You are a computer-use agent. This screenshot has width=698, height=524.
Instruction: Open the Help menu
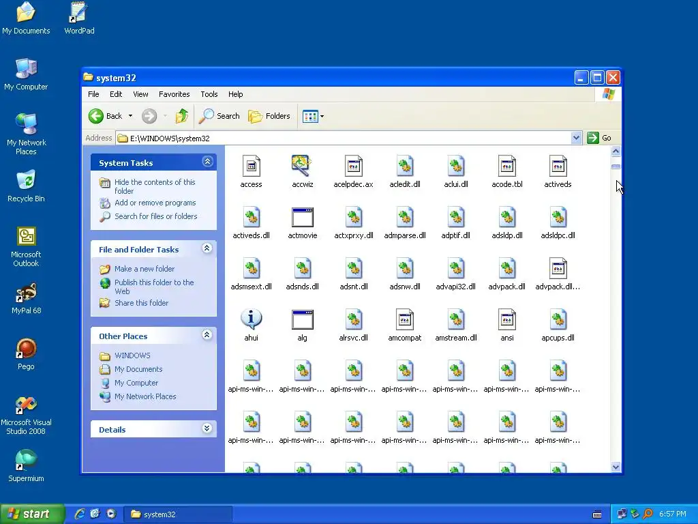click(x=235, y=94)
